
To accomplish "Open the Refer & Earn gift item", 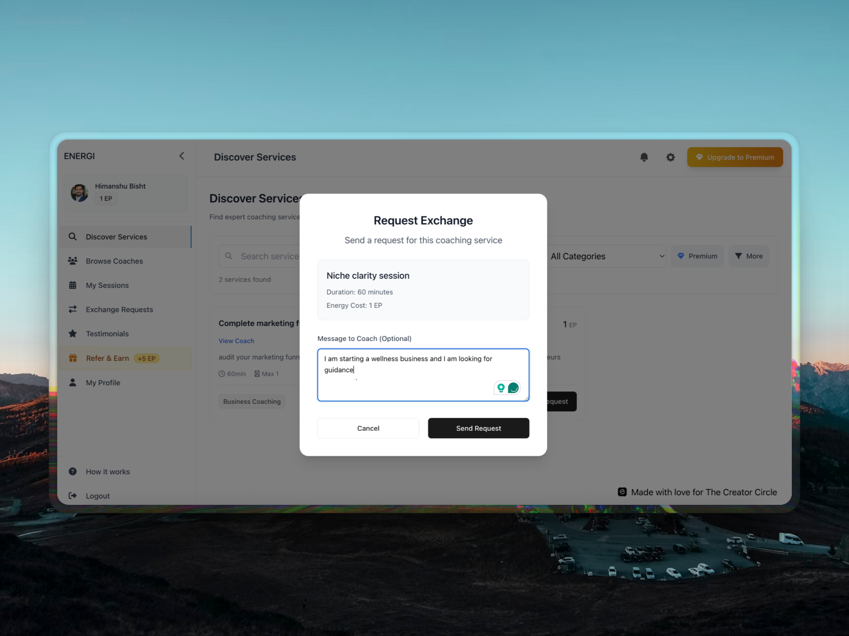I will (x=107, y=358).
